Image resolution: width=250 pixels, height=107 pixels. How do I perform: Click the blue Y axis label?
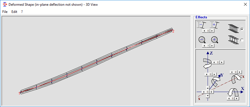point(222,75)
